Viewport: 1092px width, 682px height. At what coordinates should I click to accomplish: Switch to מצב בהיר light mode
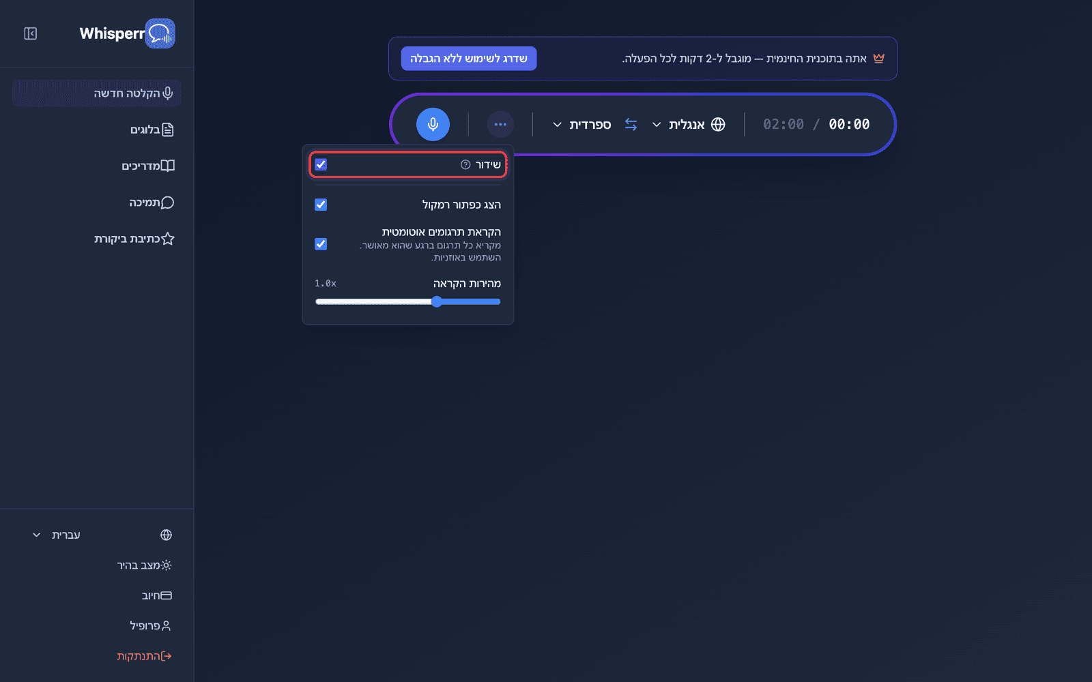pos(97,565)
